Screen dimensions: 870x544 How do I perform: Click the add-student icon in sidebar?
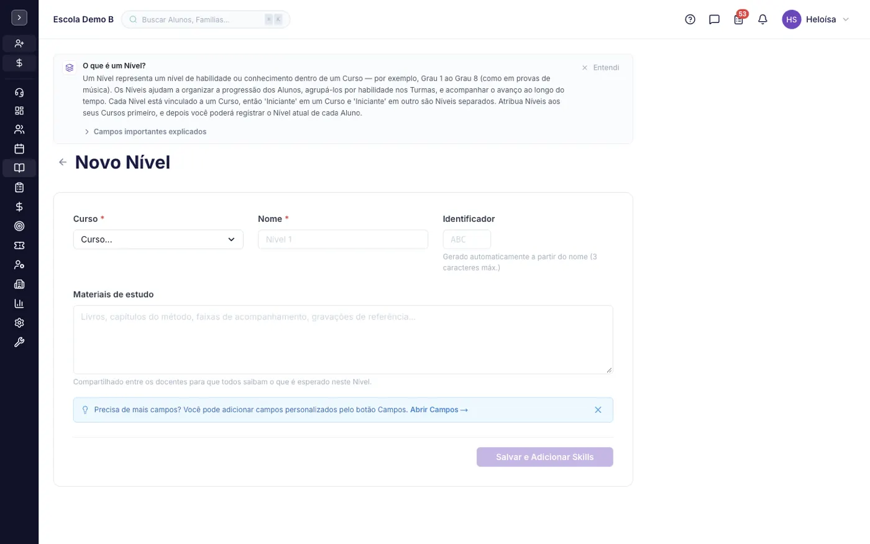pos(19,44)
